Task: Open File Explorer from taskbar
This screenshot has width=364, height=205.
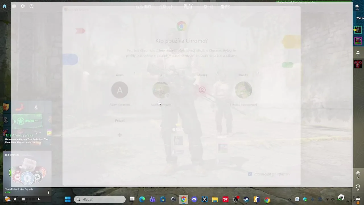Action: (x=215, y=199)
